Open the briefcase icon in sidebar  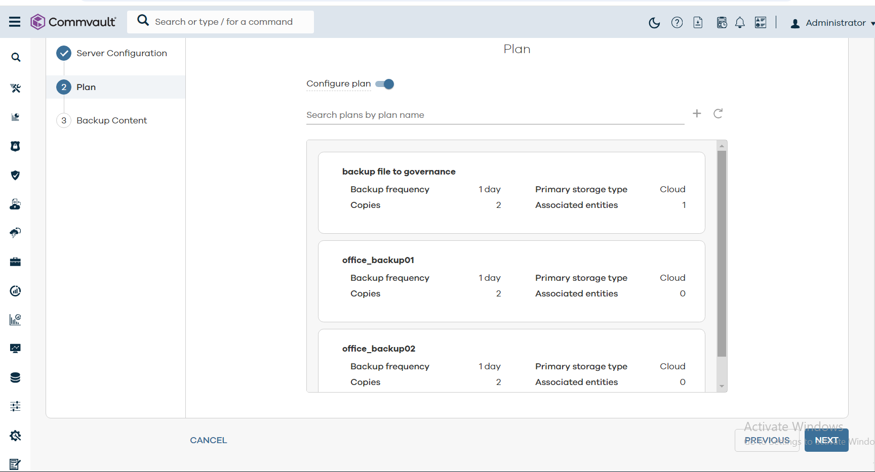coord(15,262)
